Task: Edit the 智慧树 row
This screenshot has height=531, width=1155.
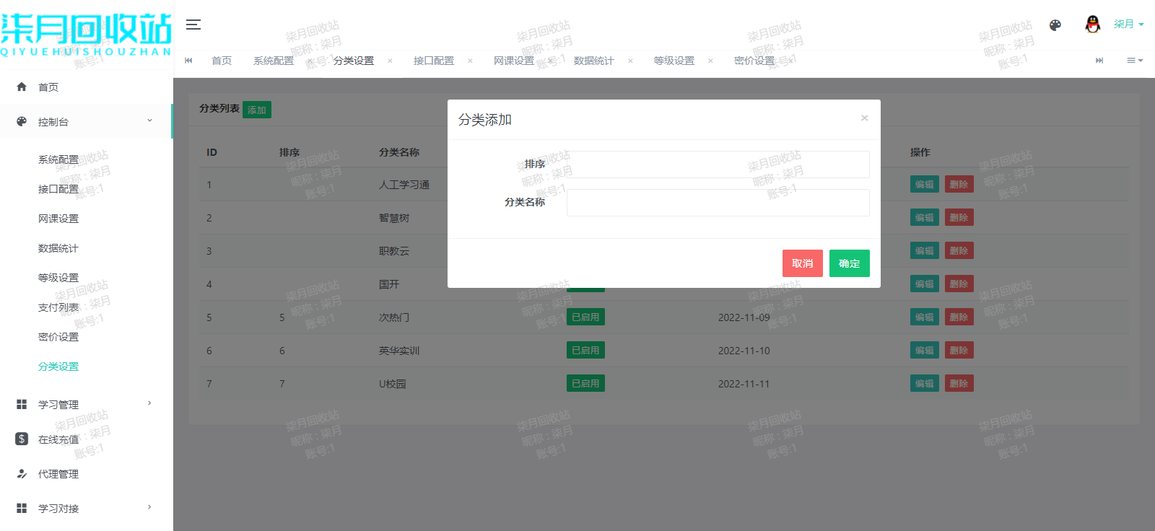Action: tap(925, 217)
